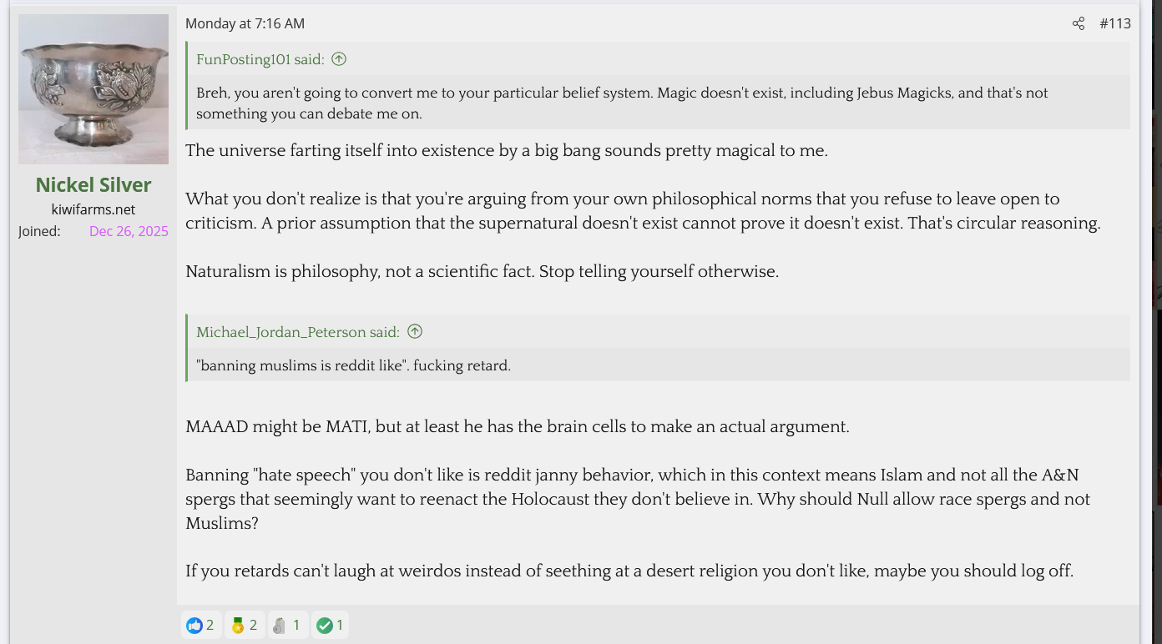Click the silver bowl avatar image
Screen dimensions: 1162x644
tap(93, 89)
